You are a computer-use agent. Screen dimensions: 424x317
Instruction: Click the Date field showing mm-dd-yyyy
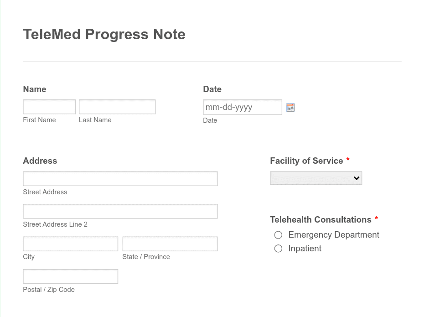[x=242, y=107]
